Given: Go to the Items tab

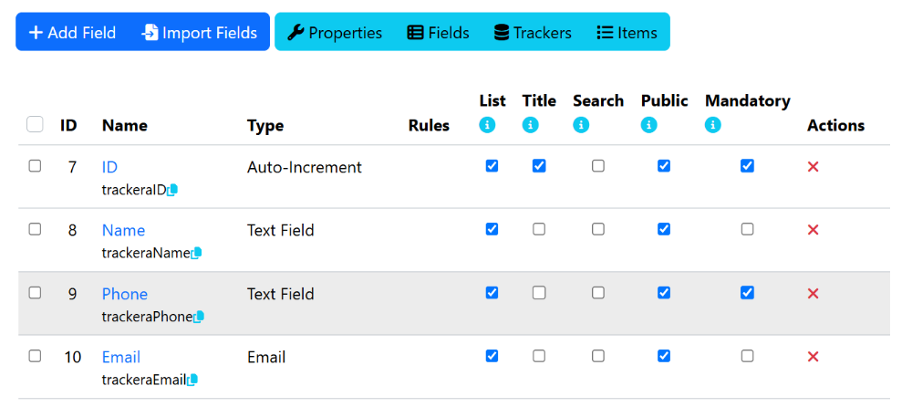Looking at the screenshot, I should coord(627,33).
